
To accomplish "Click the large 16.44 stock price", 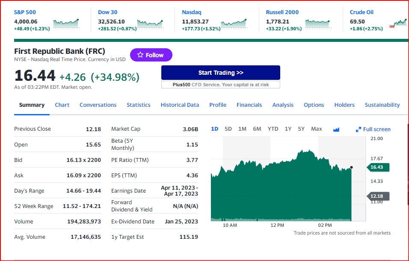I will (35, 76).
